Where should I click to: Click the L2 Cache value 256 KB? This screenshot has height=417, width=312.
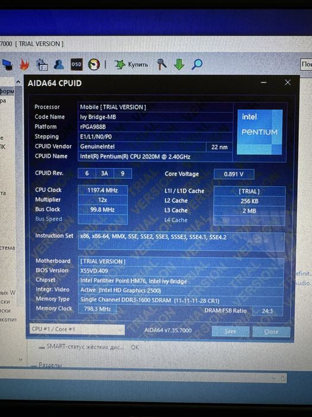(x=250, y=201)
